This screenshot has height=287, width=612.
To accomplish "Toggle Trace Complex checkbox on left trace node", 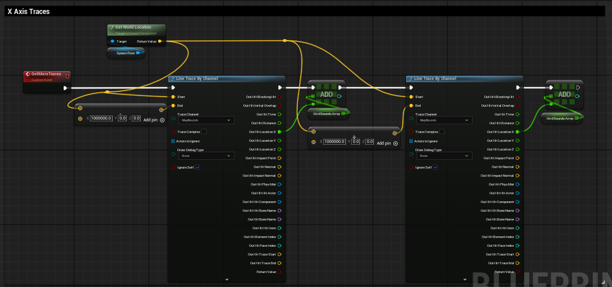I will pos(204,132).
